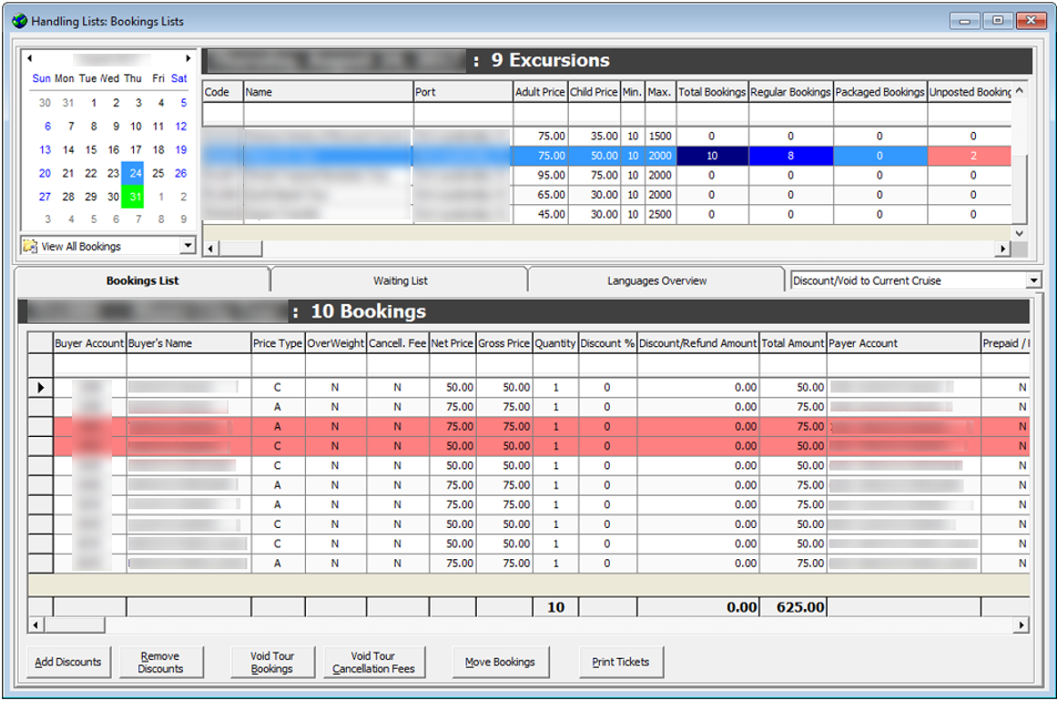Click the Remove Discounts button
The image size is (1057, 701).
[160, 662]
